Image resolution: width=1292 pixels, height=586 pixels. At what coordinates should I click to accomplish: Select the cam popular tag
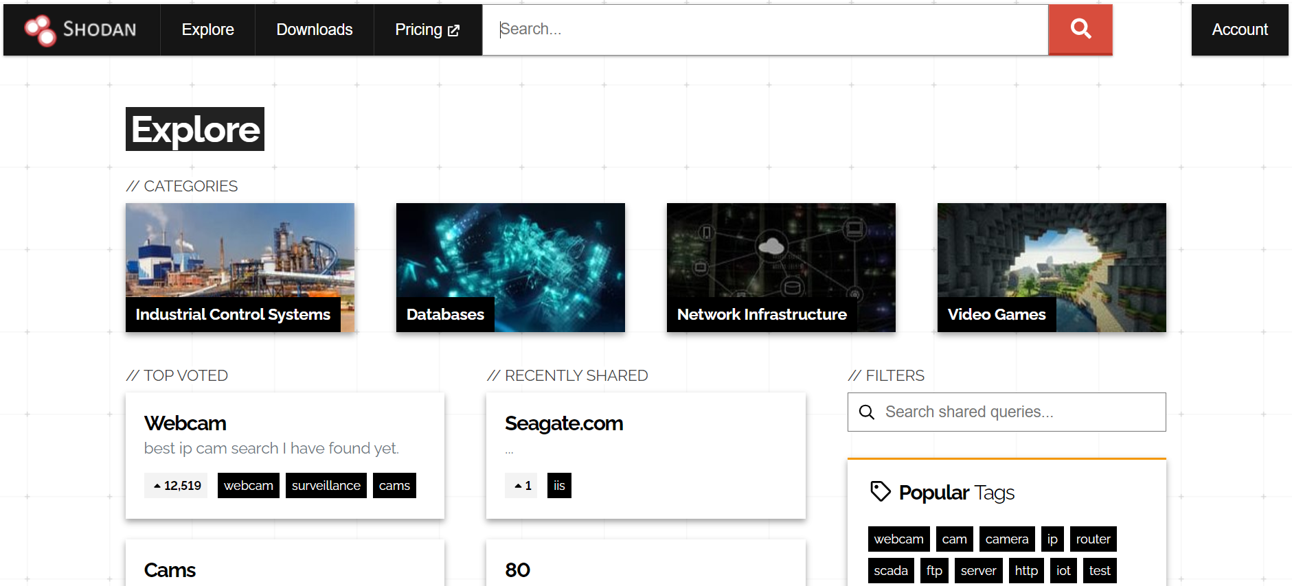click(955, 539)
